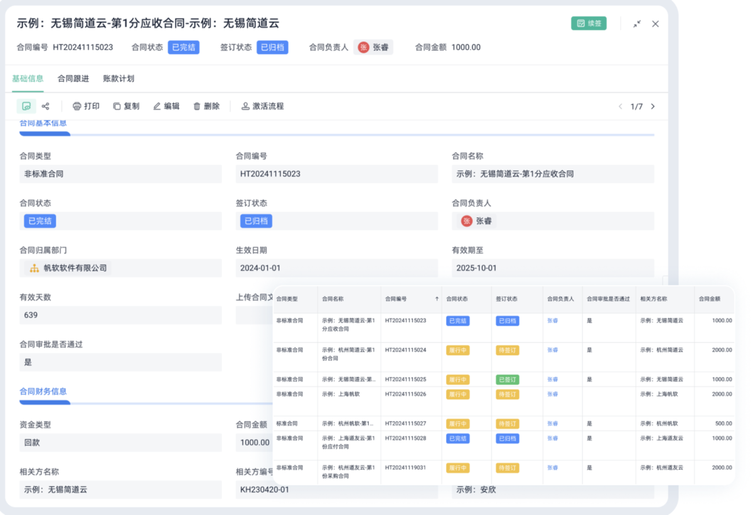The height and width of the screenshot is (515, 753).
Task: Open 张睿 link in HT20241115024 row
Action: point(552,350)
